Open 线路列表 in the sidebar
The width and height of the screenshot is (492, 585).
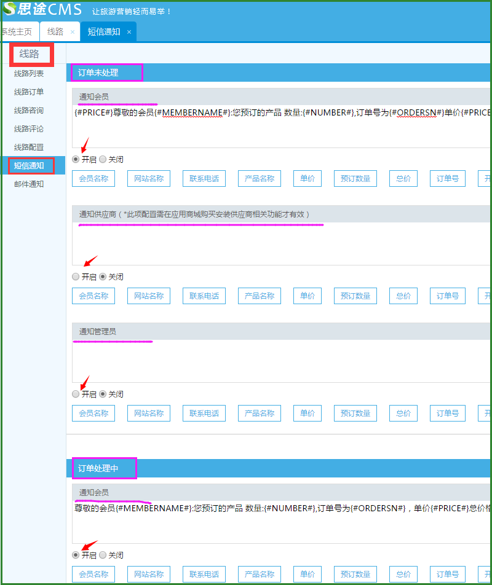click(29, 74)
